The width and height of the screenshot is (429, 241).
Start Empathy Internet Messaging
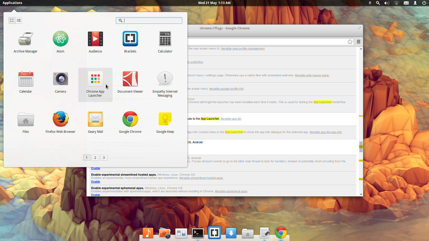tap(165, 79)
